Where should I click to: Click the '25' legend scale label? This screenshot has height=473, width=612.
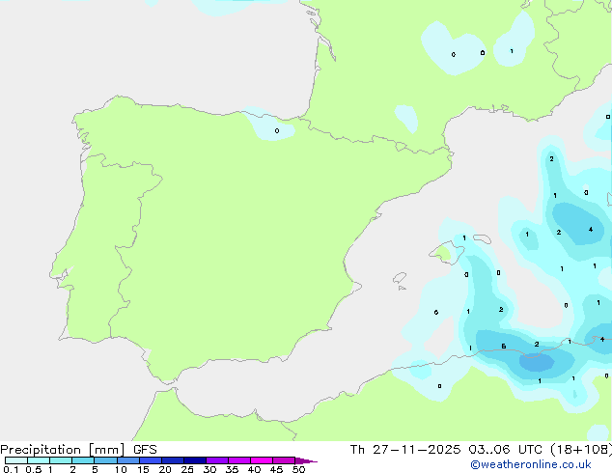pos(187,469)
